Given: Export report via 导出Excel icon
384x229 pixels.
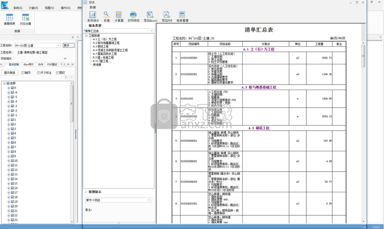Looking at the screenshot, I should pyautogui.click(x=150, y=16).
